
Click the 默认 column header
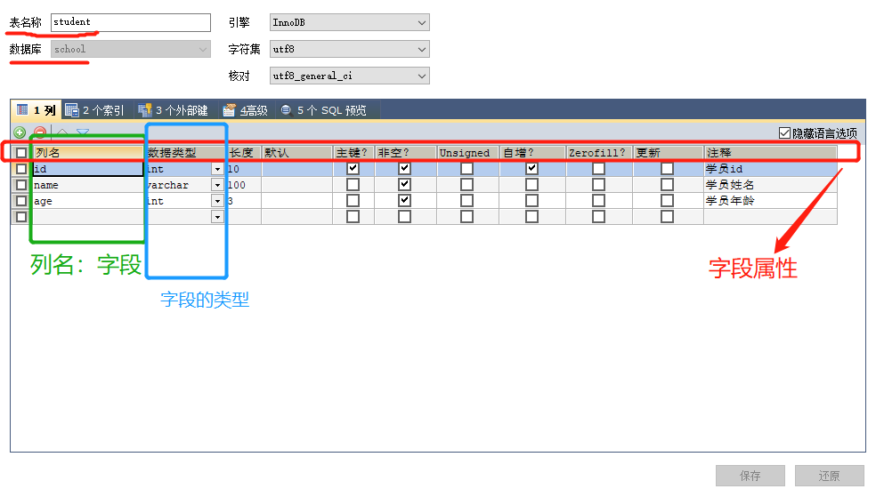[296, 153]
